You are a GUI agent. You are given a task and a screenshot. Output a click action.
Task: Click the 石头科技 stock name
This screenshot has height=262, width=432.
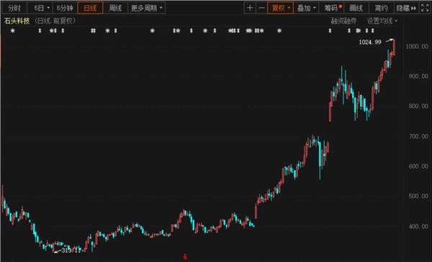pos(17,21)
